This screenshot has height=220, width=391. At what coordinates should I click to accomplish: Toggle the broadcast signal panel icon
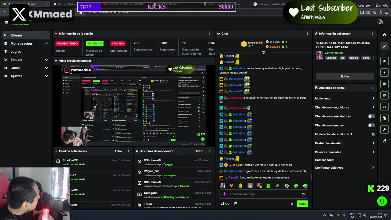tap(384, 107)
